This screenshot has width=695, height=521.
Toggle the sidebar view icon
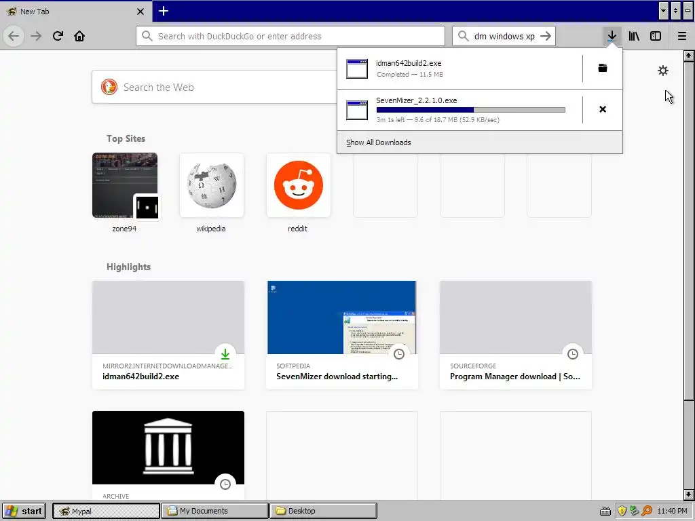(x=656, y=36)
